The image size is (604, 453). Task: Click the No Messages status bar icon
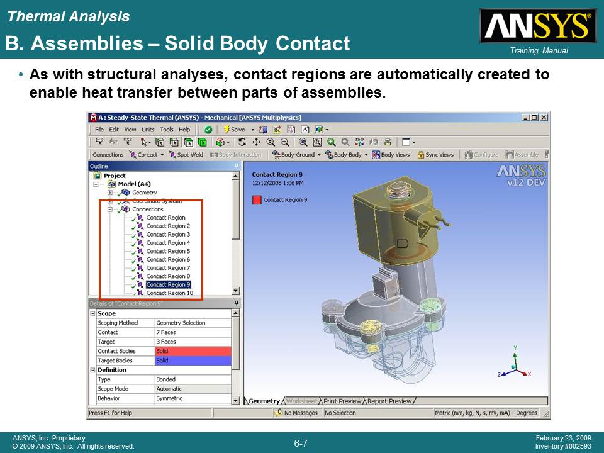coord(278,413)
